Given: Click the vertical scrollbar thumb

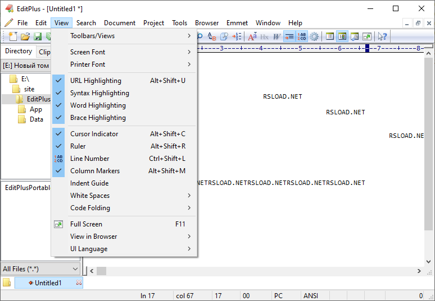Looking at the screenshot, I should (x=428, y=144).
